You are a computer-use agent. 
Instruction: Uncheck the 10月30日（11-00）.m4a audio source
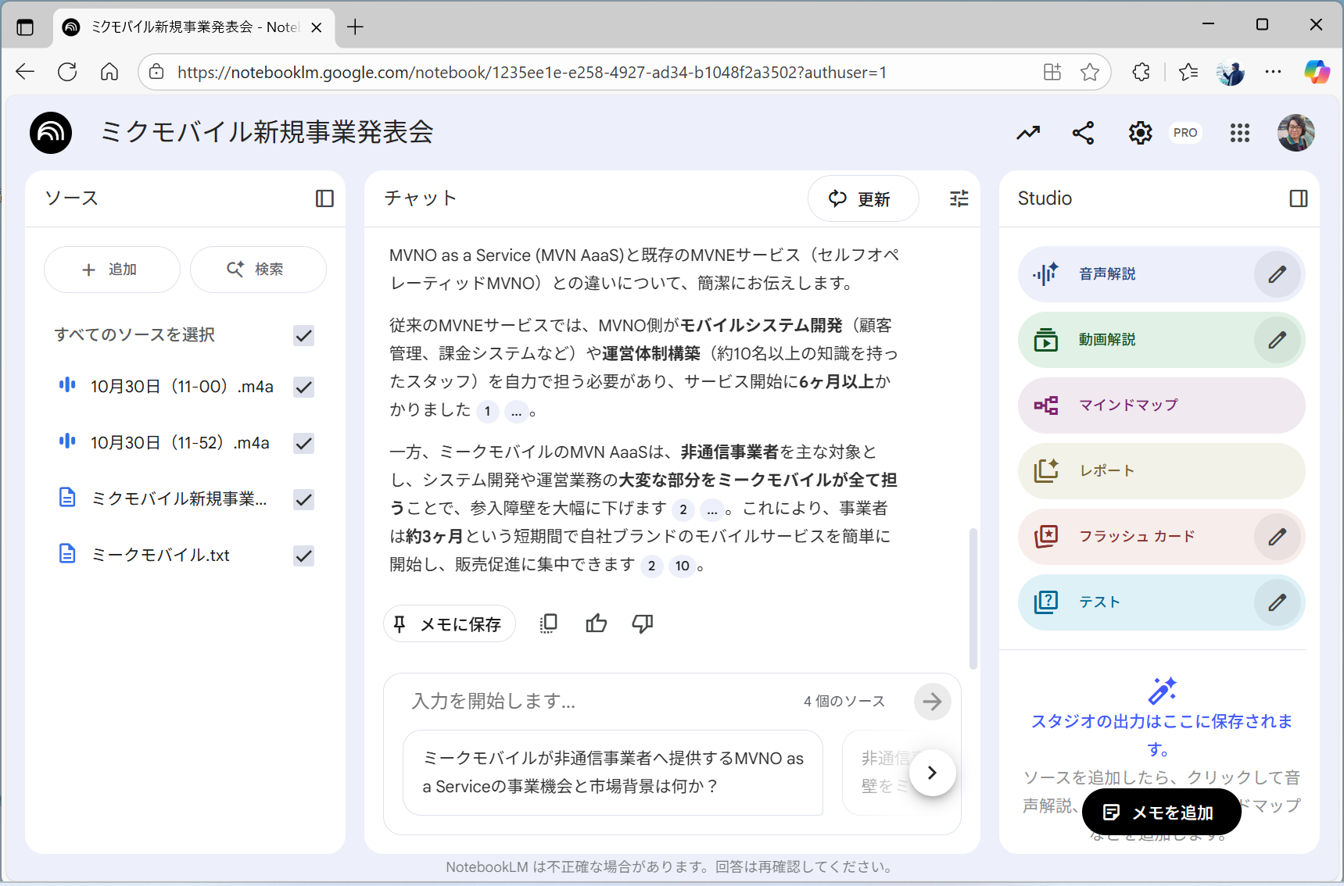(x=303, y=387)
